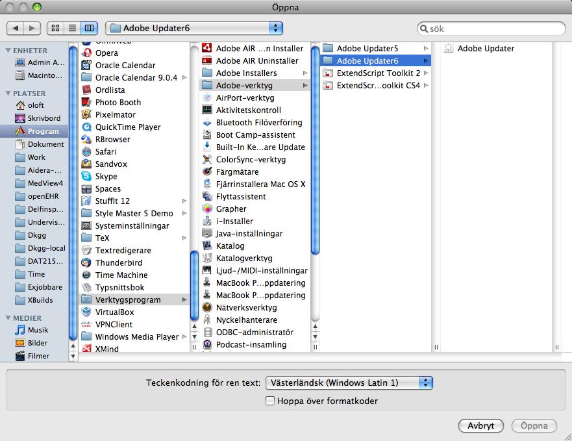
Task: Select Ljud-/MIDI-inställningar entry
Action: point(255,271)
